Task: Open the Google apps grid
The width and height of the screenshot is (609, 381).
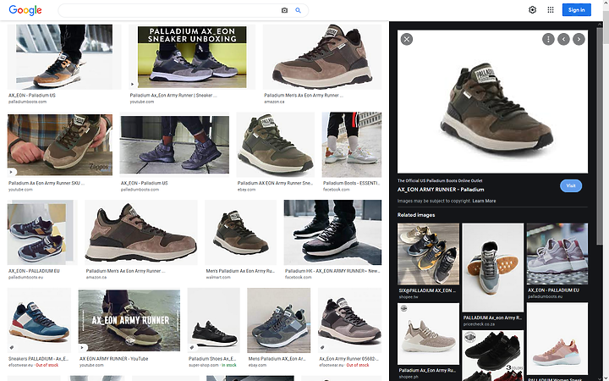Action: (x=551, y=10)
